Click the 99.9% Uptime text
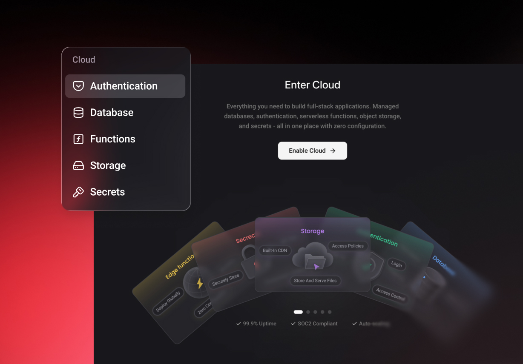Image resolution: width=523 pixels, height=364 pixels. pyautogui.click(x=259, y=324)
